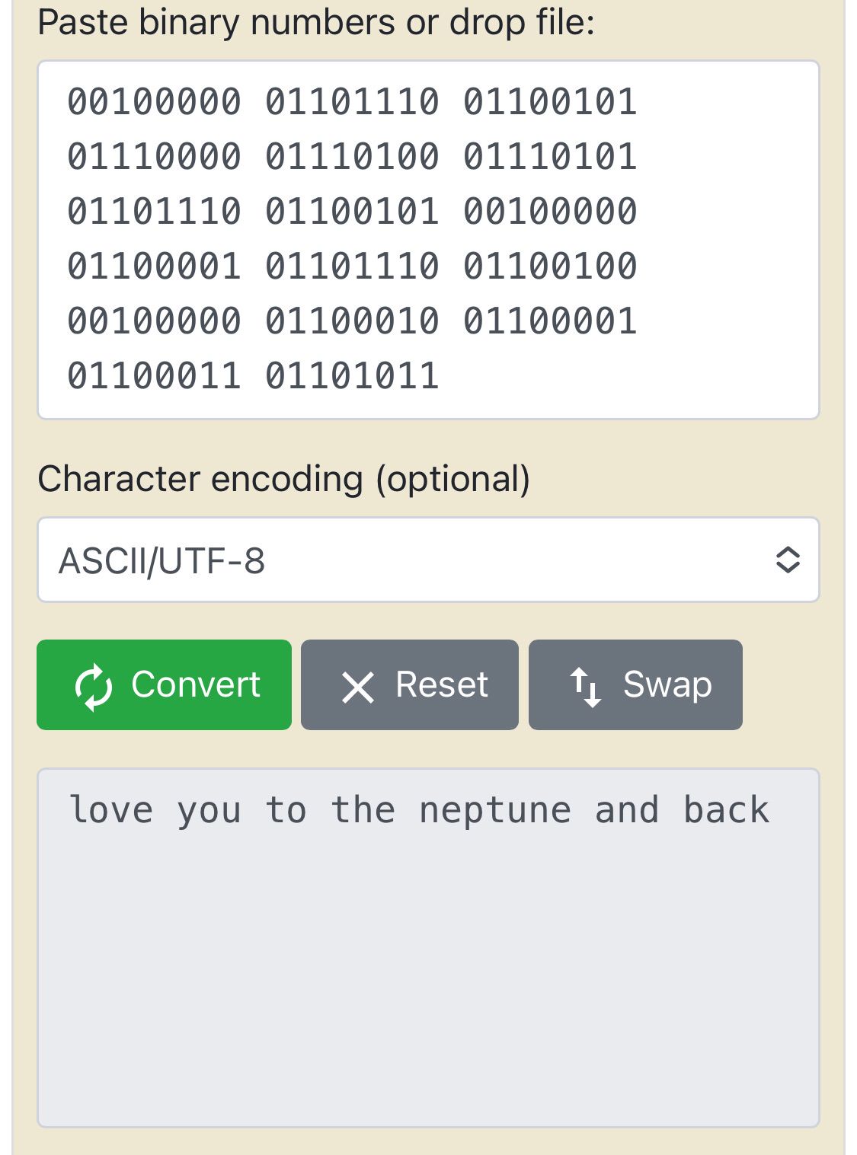Click the Swap button text
This screenshot has height=1155, width=857.
[x=667, y=684]
